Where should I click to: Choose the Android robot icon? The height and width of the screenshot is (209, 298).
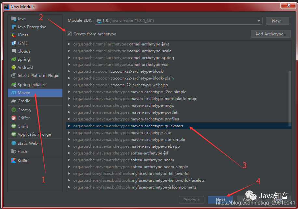tap(14, 67)
